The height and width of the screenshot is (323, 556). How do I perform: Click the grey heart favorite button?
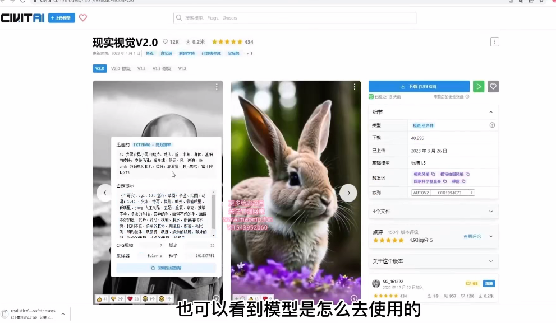tap(493, 86)
